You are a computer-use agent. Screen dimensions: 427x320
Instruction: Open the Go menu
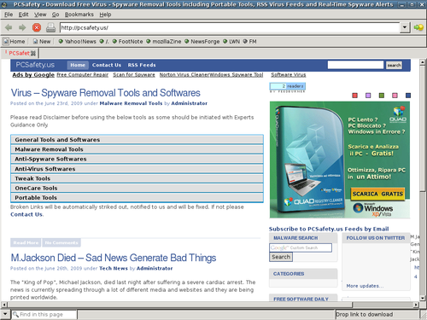(x=56, y=15)
